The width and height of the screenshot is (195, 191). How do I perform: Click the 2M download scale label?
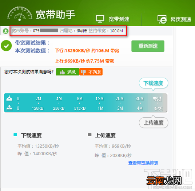(x=38, y=99)
